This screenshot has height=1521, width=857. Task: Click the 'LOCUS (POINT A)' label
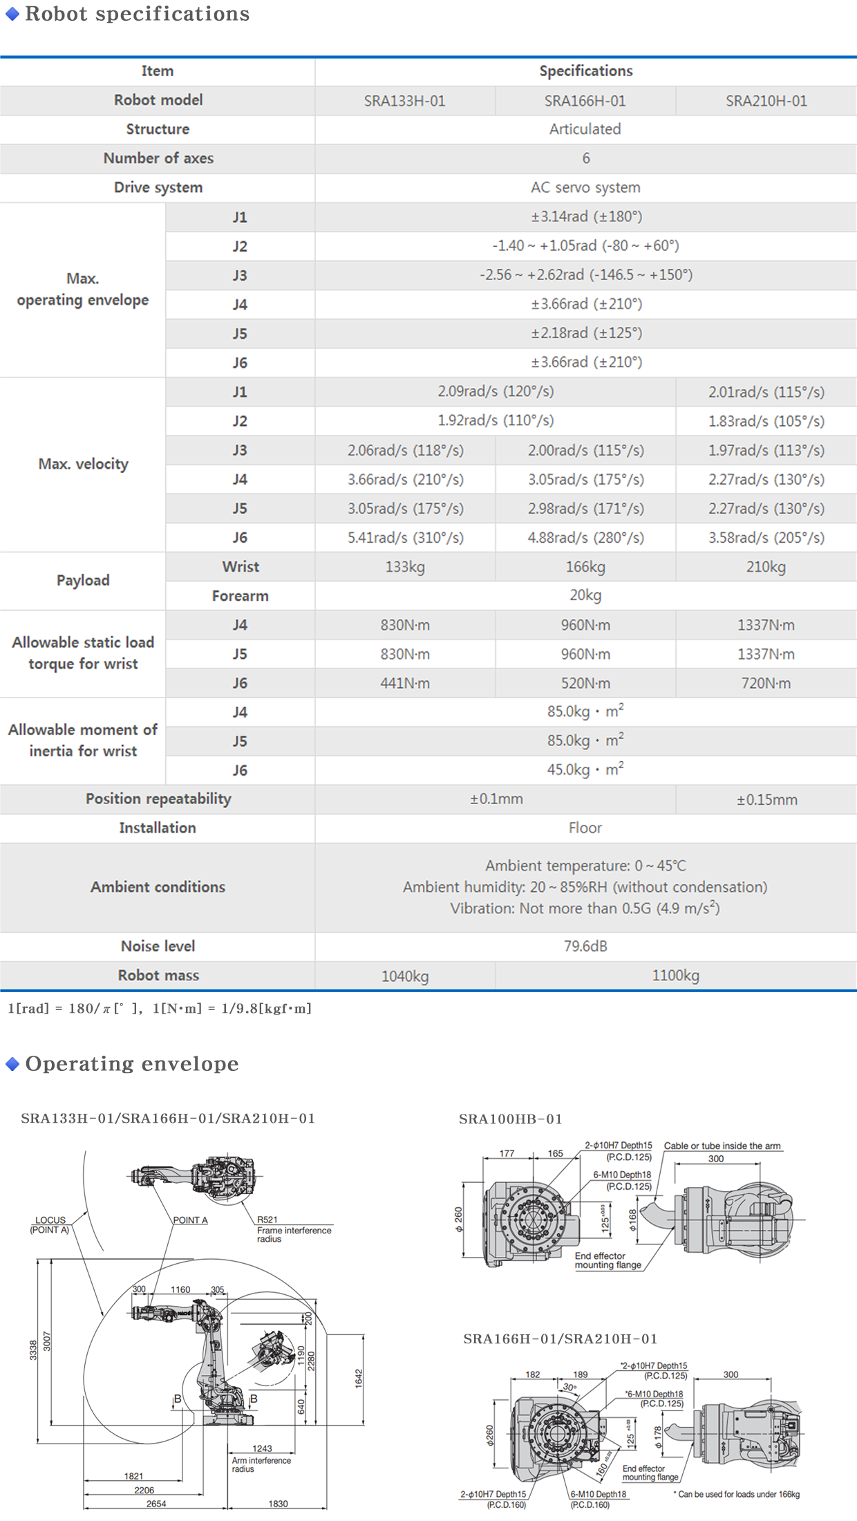point(50,1225)
